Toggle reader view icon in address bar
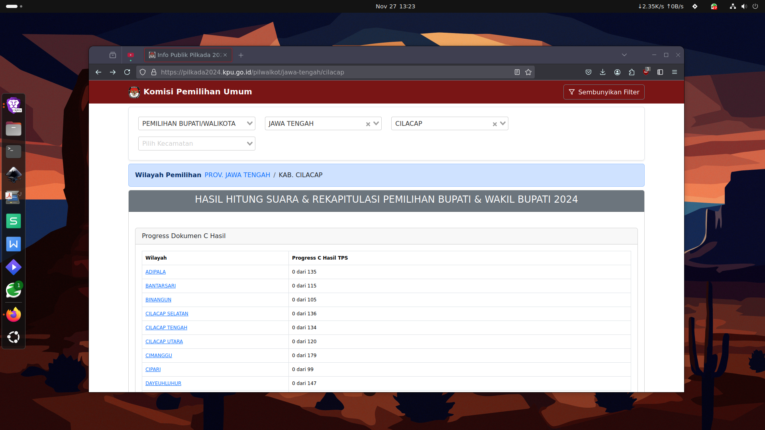Image resolution: width=765 pixels, height=430 pixels. click(517, 72)
